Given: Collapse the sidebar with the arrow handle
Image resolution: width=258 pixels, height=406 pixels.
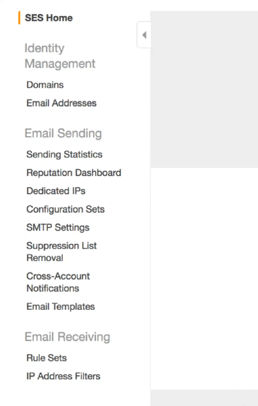Looking at the screenshot, I should (144, 35).
